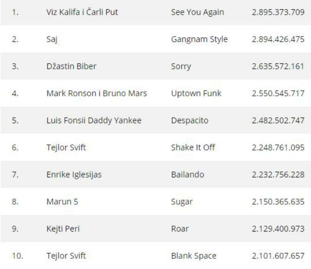Select the song title Sugar
This screenshot has height=269, width=311.
click(182, 202)
